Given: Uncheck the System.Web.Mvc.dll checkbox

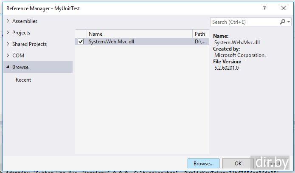Looking at the screenshot, I should click(x=81, y=42).
